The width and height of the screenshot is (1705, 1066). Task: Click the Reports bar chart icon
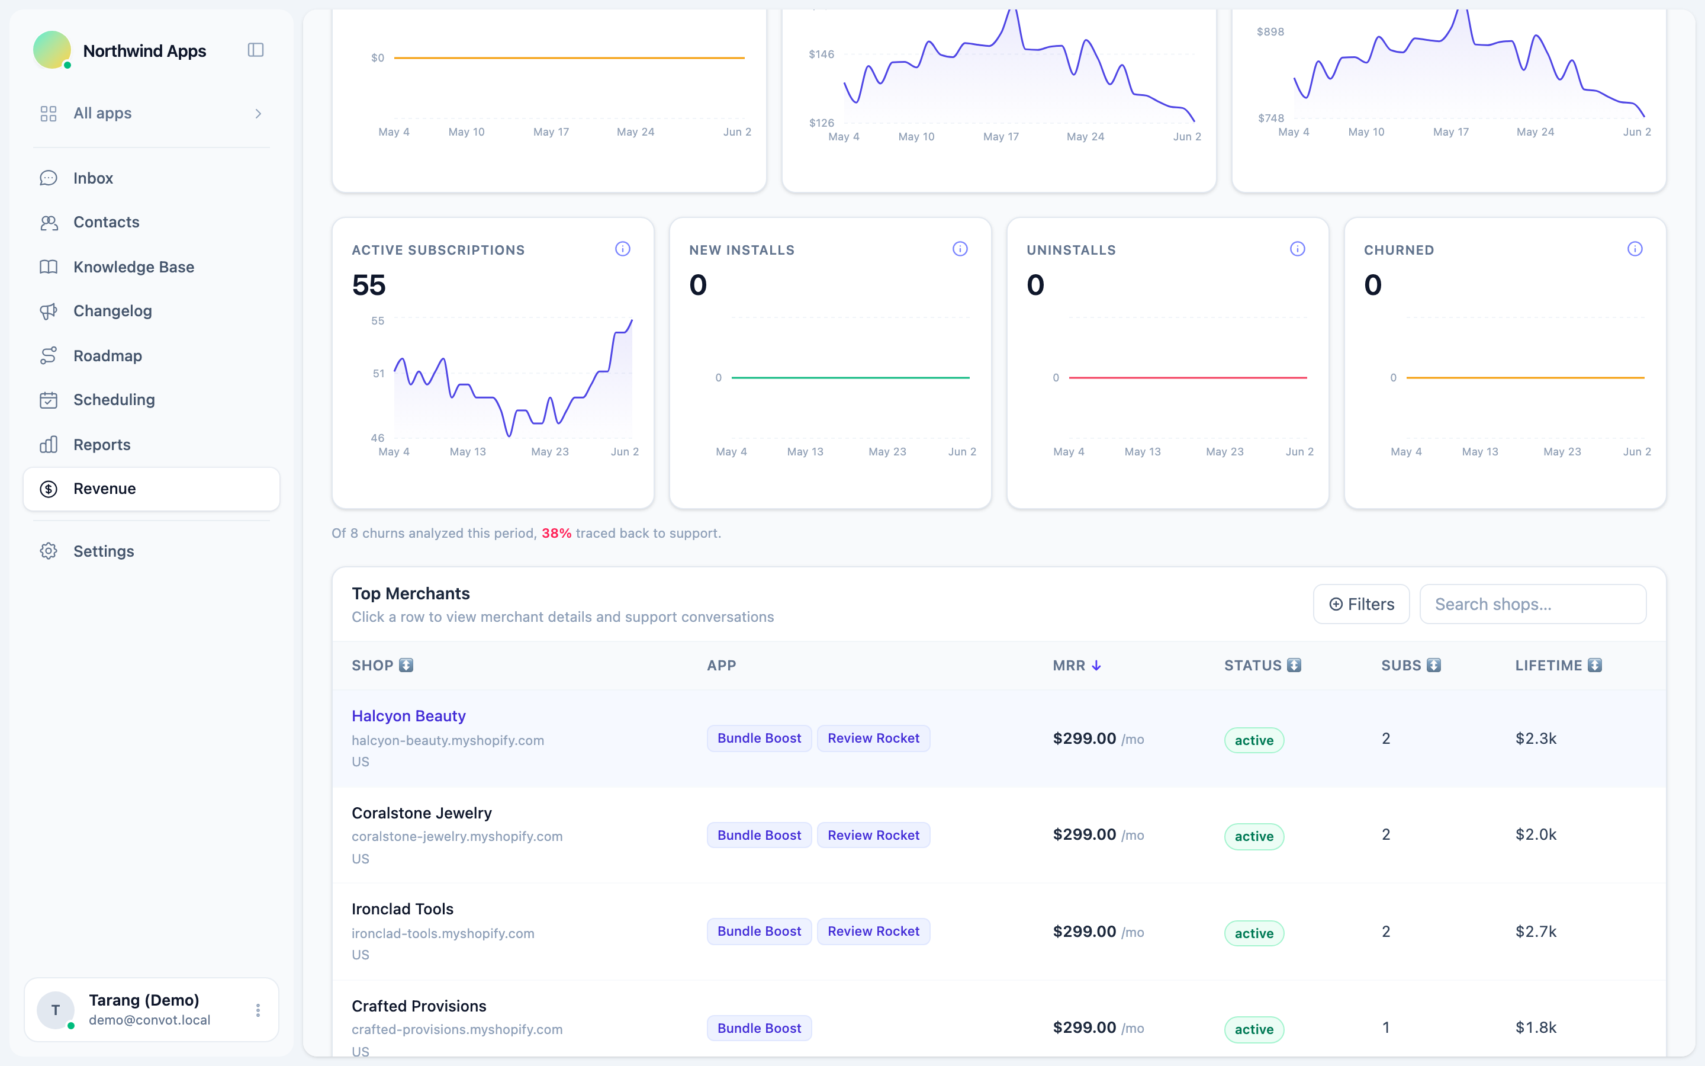[49, 445]
